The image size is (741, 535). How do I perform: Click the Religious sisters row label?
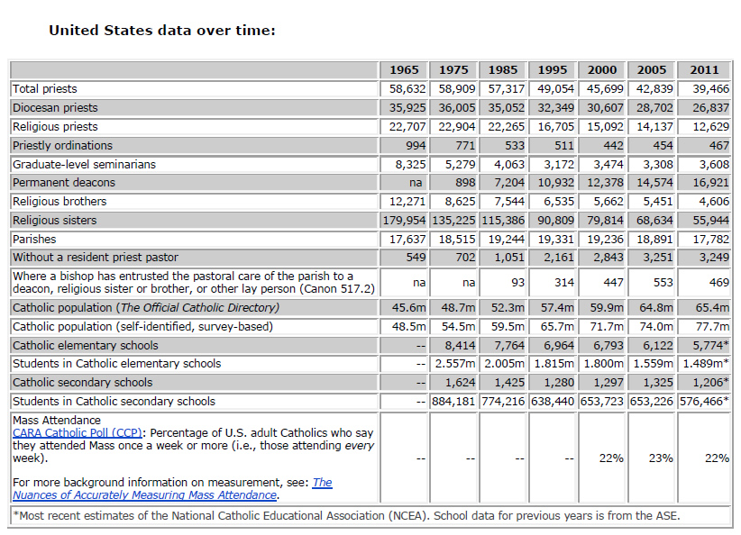[x=54, y=221]
